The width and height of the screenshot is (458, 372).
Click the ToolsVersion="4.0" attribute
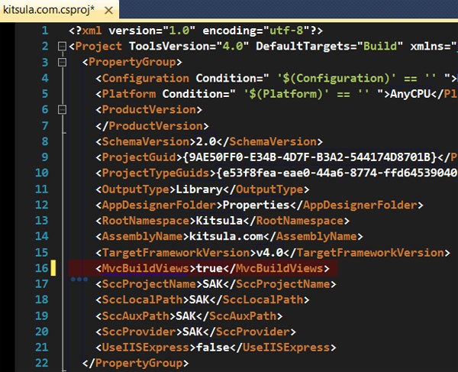(x=189, y=46)
